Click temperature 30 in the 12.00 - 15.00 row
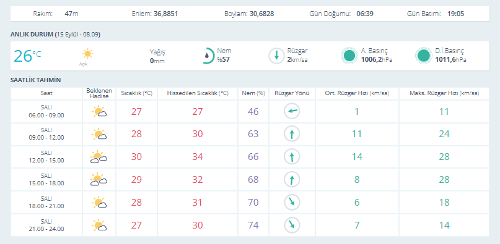Screen dimensions: 500x244 pos(136,157)
